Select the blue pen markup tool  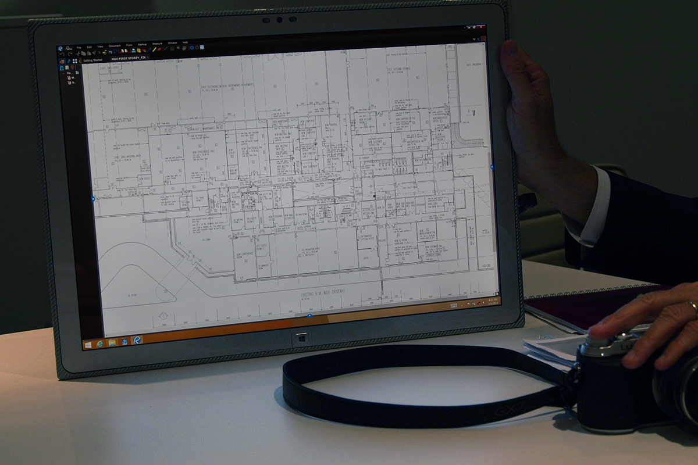[149, 50]
